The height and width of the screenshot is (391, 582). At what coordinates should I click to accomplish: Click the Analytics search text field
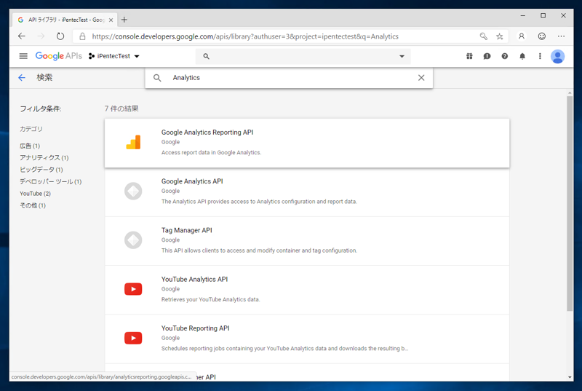point(290,78)
